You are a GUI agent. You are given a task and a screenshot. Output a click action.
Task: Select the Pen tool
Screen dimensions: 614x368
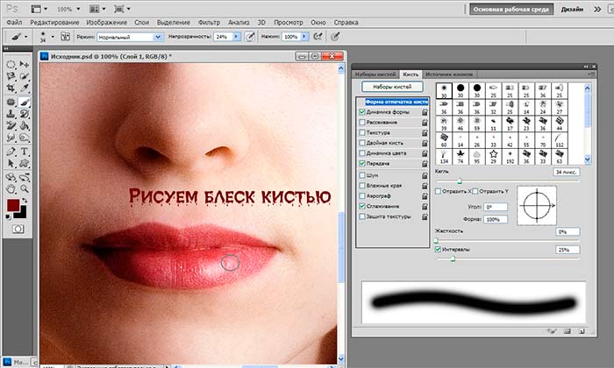tap(11, 152)
